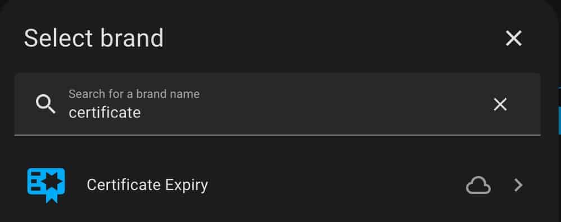Select the Certificate Expiry text label
Image resolution: width=561 pixels, height=222 pixels.
[x=147, y=185]
